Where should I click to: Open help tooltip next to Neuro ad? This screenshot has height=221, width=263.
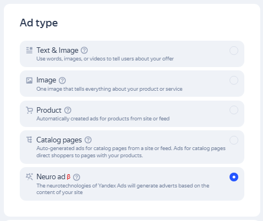(76, 177)
